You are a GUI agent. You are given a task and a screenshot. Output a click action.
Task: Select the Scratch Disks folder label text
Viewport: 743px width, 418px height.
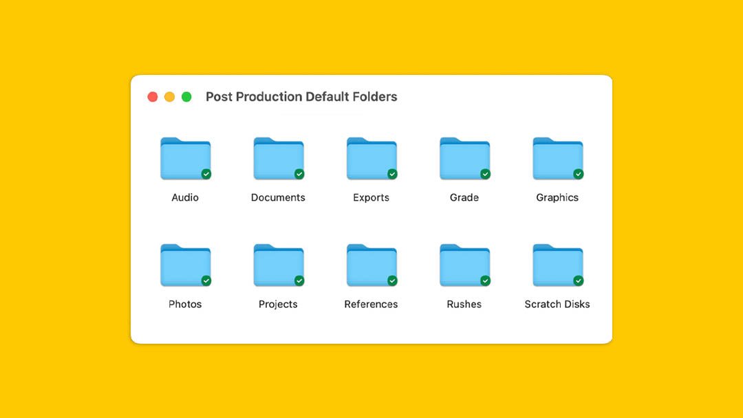(557, 304)
